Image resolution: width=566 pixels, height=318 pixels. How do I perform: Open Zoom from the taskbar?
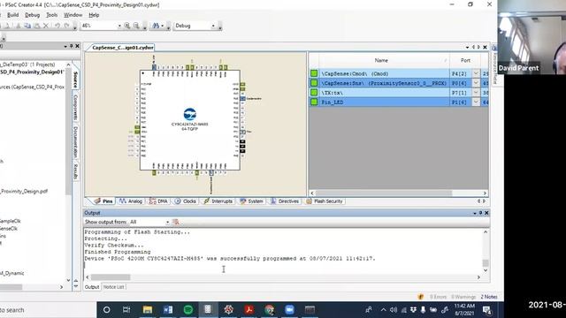pyautogui.click(x=289, y=310)
